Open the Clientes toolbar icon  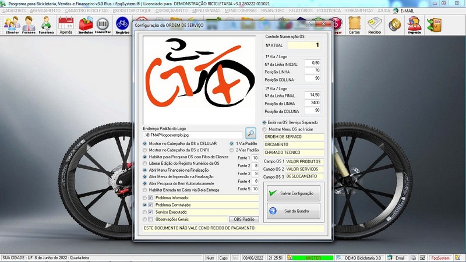pos(12,25)
